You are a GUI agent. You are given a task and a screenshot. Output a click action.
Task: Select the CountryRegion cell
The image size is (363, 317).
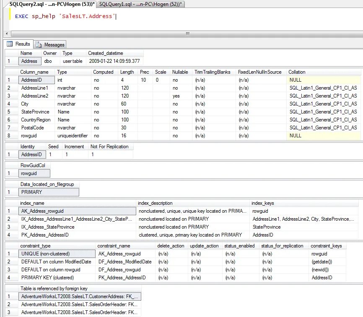pos(36,120)
